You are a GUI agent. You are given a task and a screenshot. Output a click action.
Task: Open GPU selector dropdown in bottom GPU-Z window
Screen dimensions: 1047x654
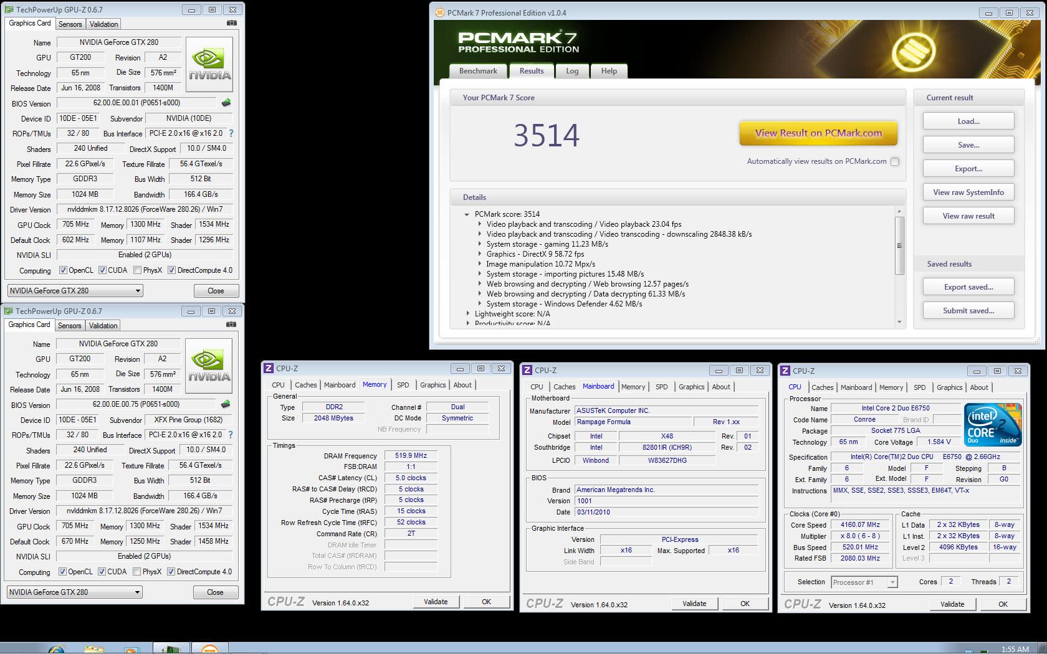(75, 592)
